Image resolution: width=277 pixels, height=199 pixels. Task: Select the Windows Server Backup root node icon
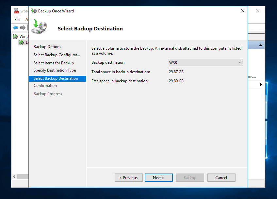pyautogui.click(x=16, y=37)
